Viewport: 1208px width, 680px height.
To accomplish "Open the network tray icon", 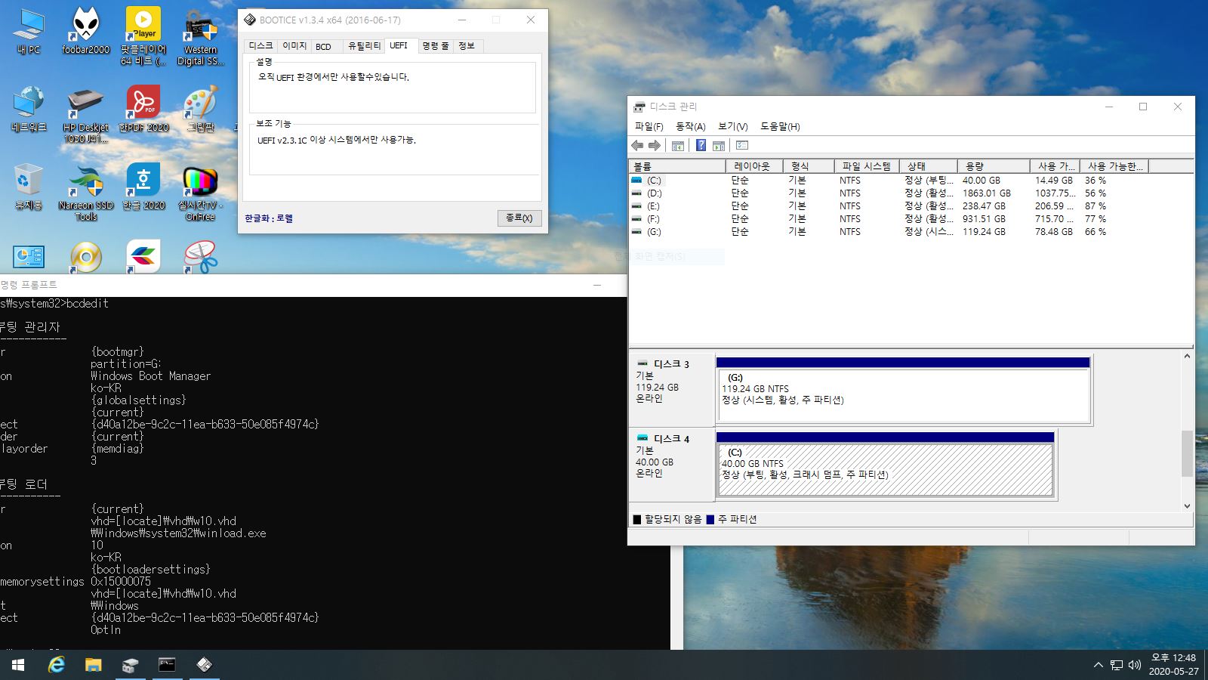I will [x=1116, y=665].
